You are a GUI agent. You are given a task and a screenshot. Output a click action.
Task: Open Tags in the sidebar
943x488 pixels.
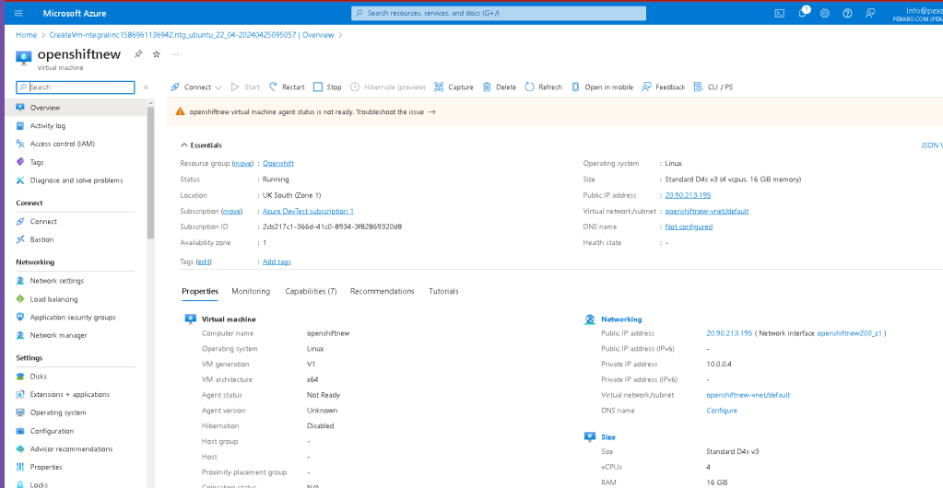pyautogui.click(x=37, y=162)
